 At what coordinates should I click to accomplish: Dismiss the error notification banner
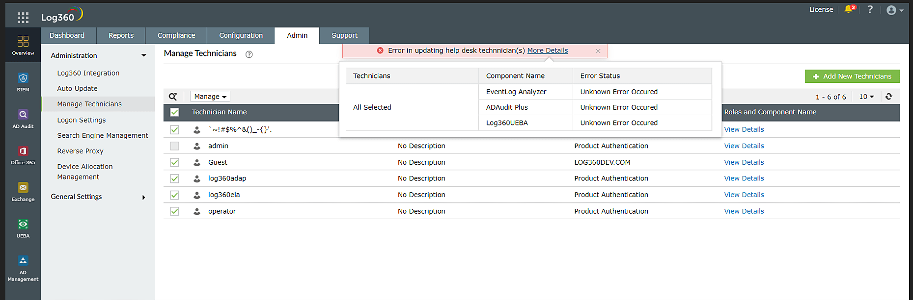598,51
